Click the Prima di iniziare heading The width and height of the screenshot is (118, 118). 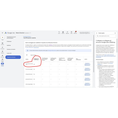[x=99, y=60]
